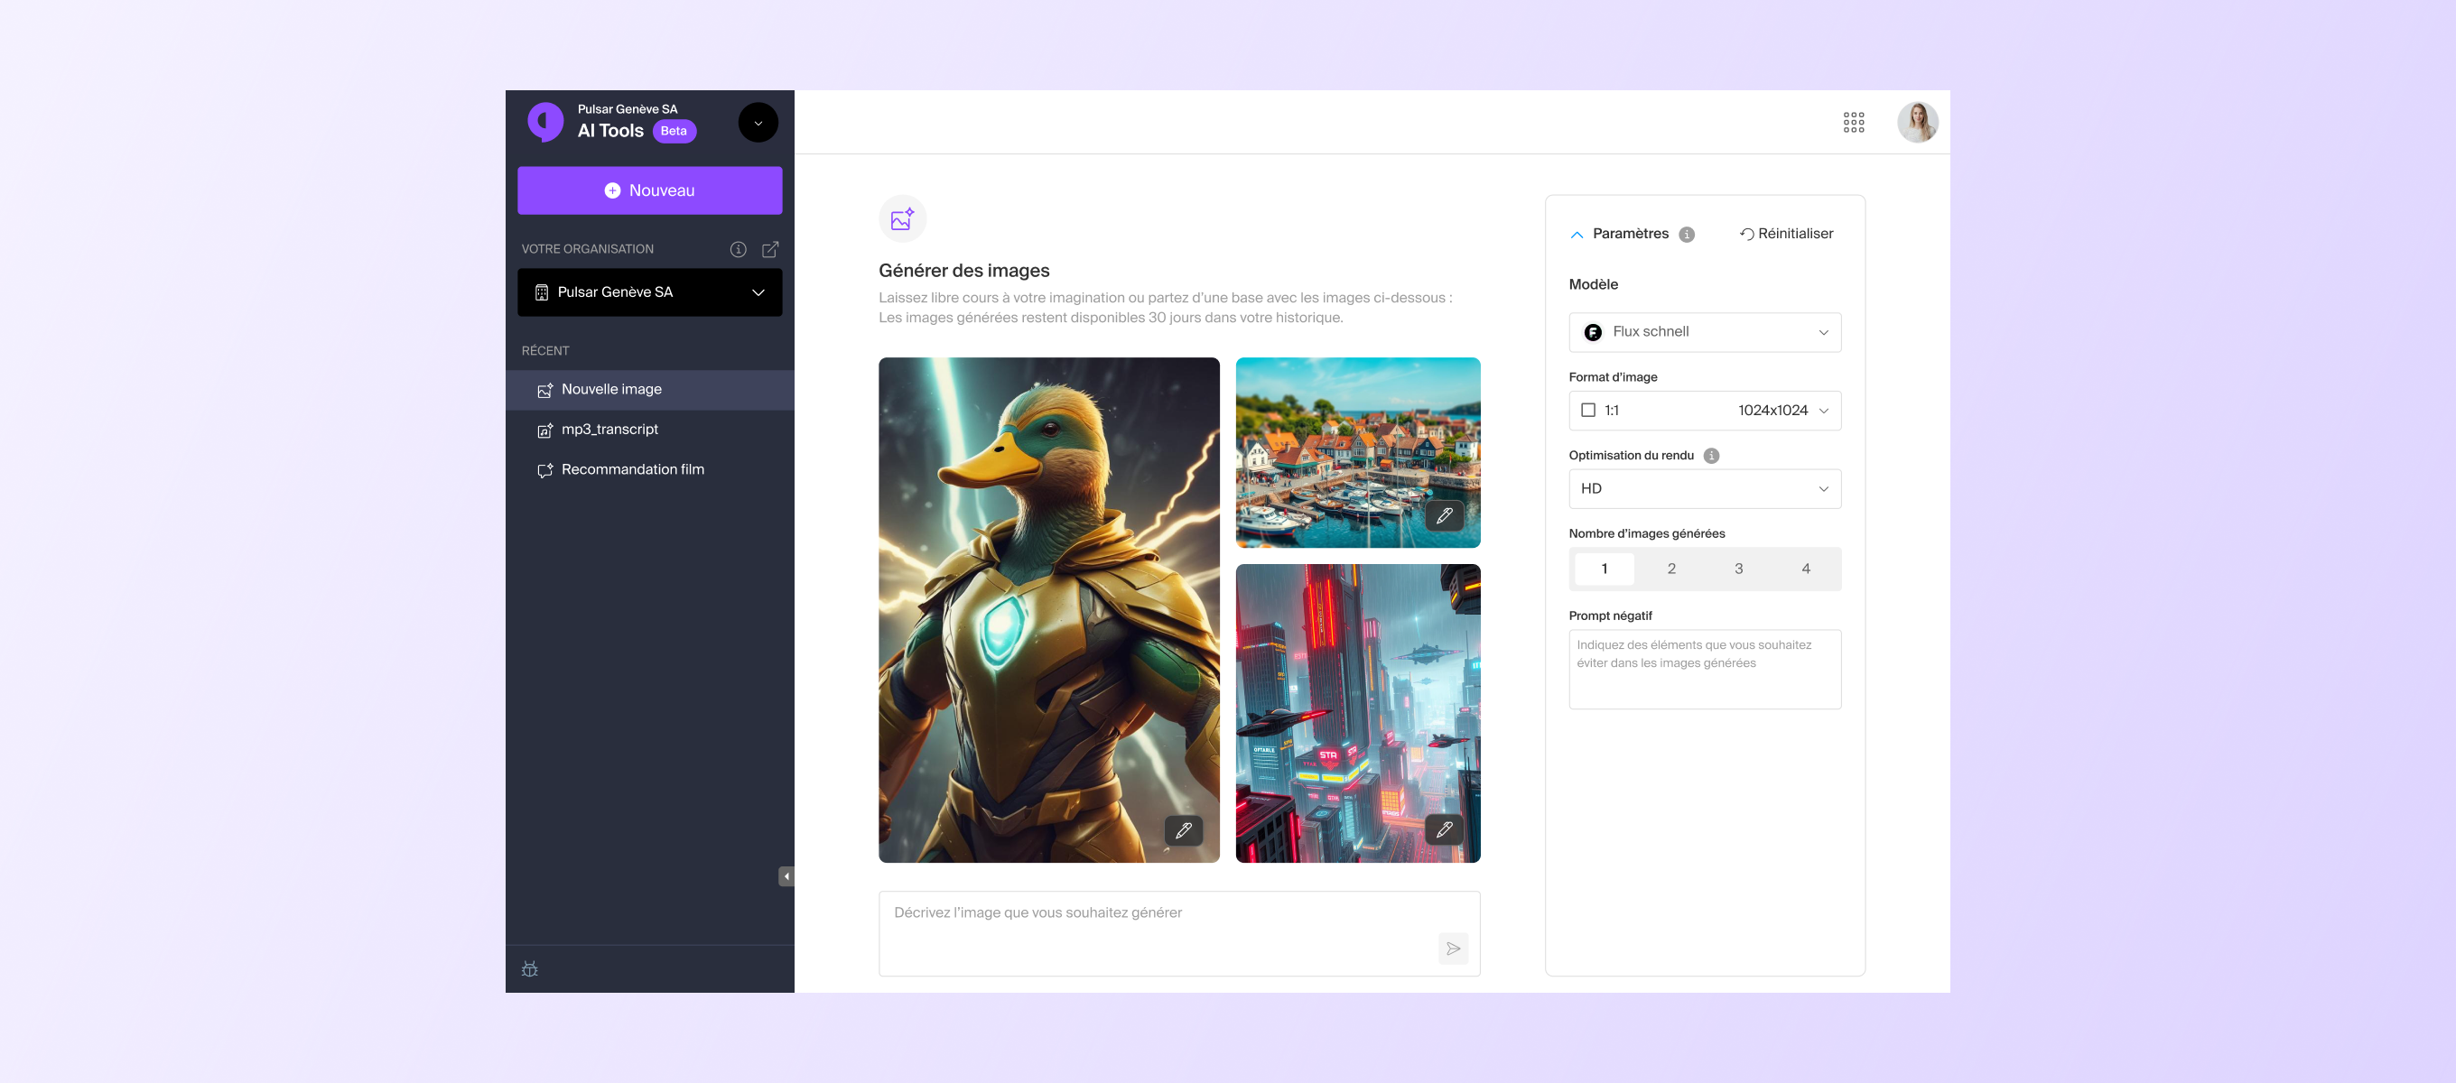
Task: Open the Format d'image dropdown
Action: (1705, 410)
